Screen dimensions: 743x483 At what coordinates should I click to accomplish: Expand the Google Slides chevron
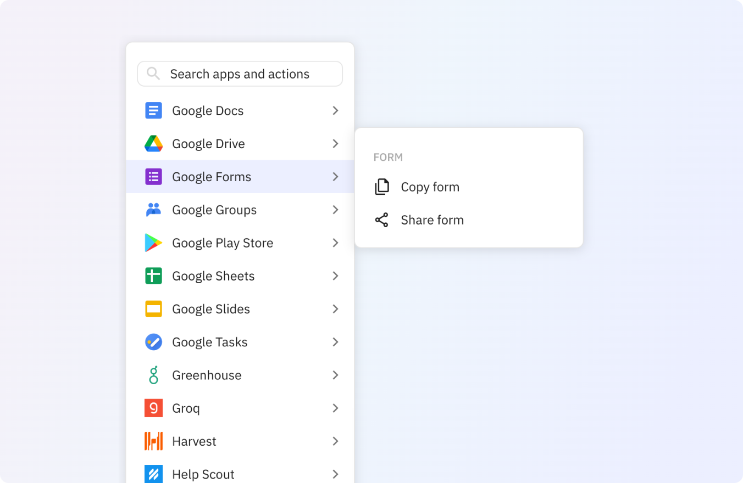[335, 309]
